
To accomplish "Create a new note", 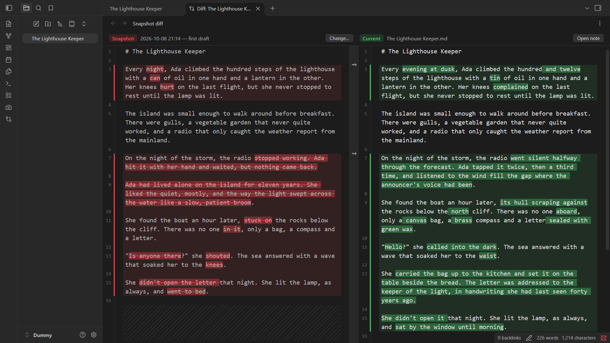I will [36, 24].
